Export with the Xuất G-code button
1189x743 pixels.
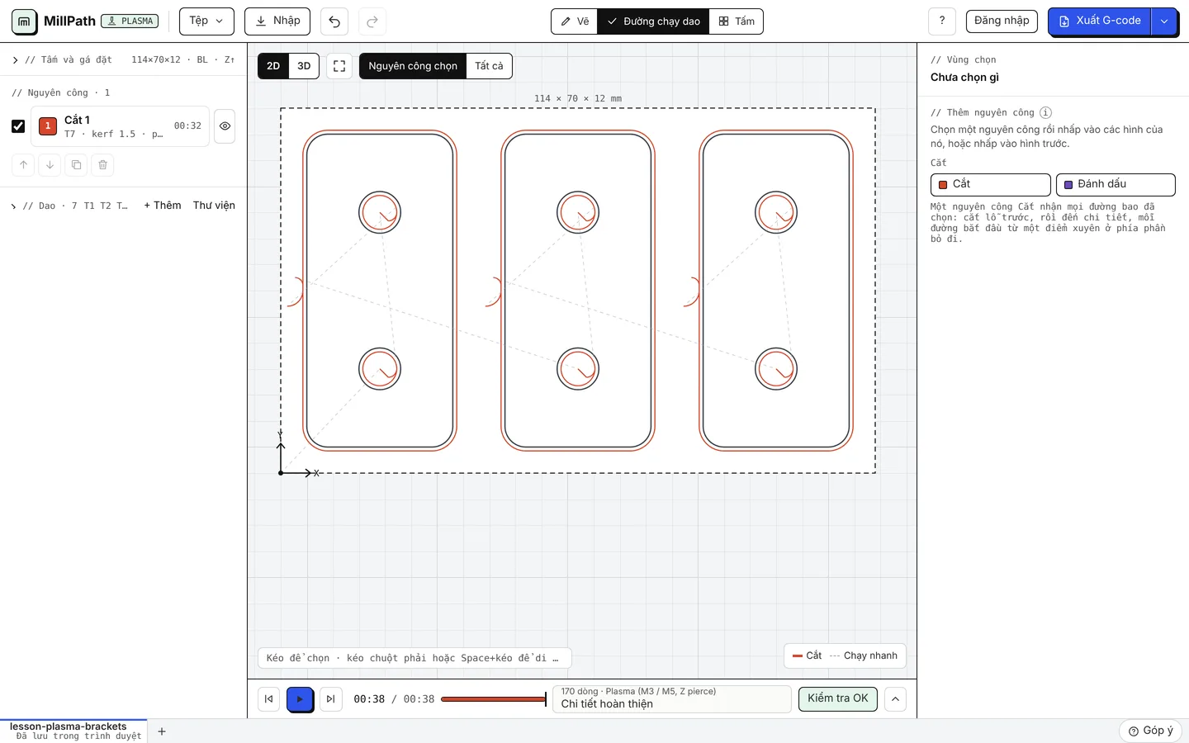(1100, 21)
